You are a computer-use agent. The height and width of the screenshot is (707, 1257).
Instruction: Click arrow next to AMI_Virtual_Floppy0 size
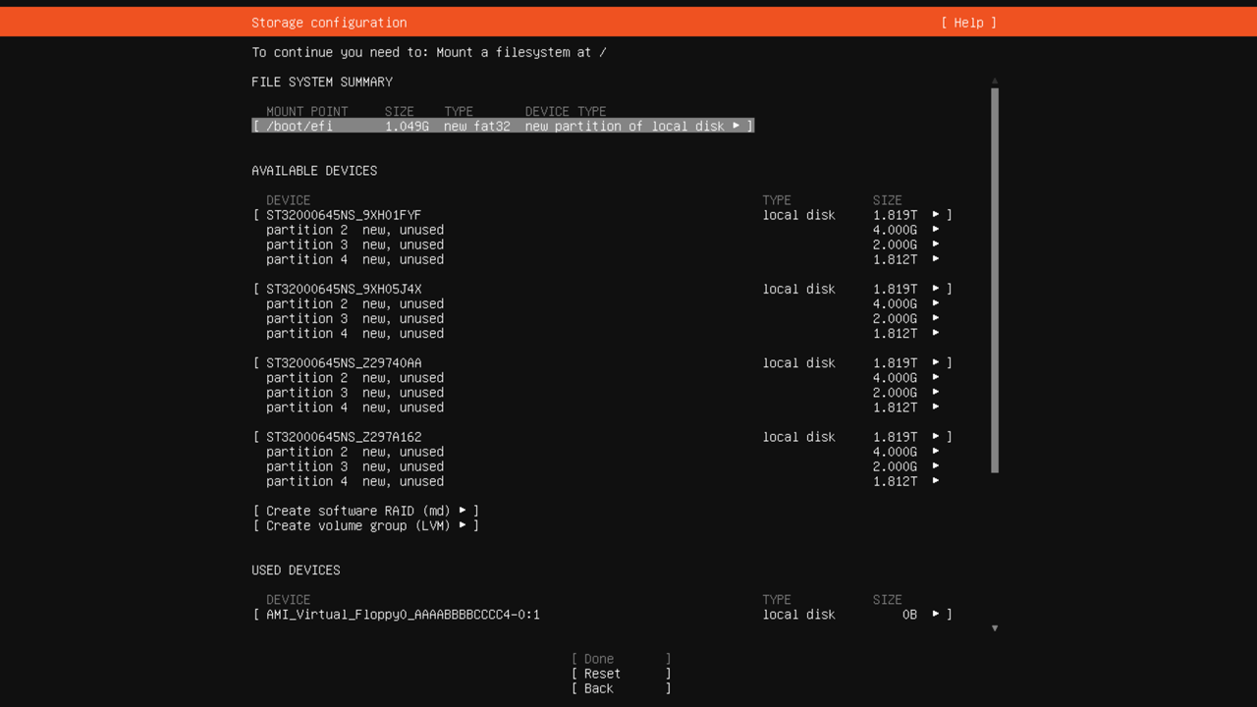pyautogui.click(x=935, y=615)
